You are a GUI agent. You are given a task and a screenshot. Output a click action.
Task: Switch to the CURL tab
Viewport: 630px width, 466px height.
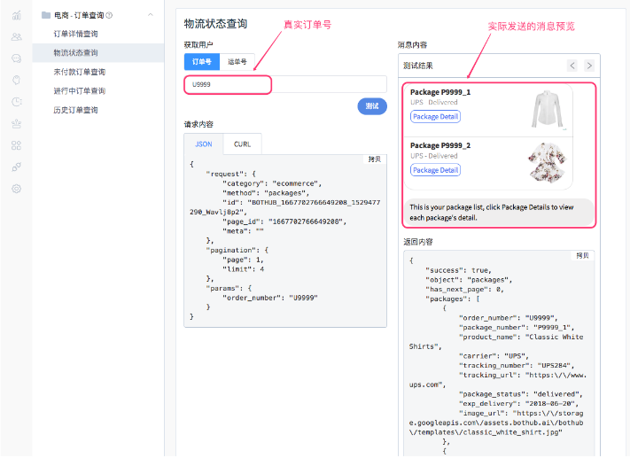coord(242,144)
